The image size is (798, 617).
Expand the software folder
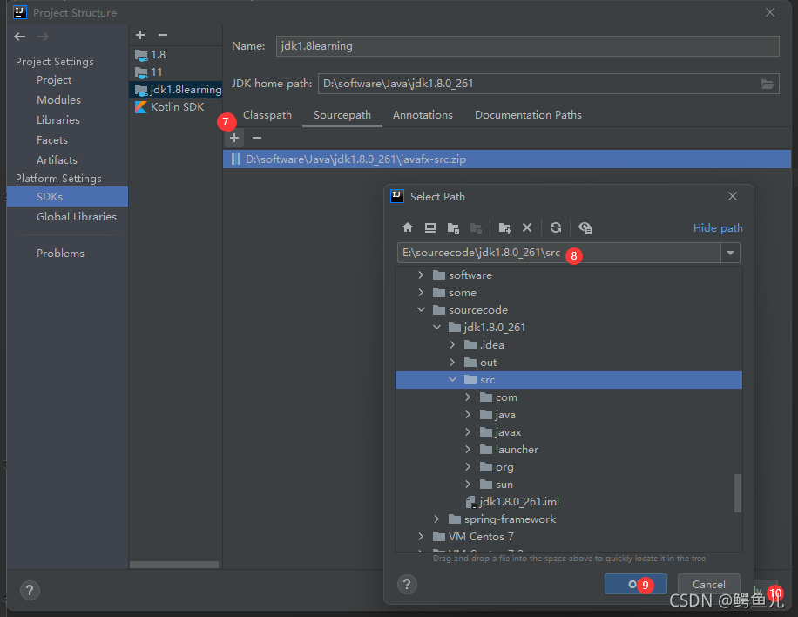click(421, 275)
